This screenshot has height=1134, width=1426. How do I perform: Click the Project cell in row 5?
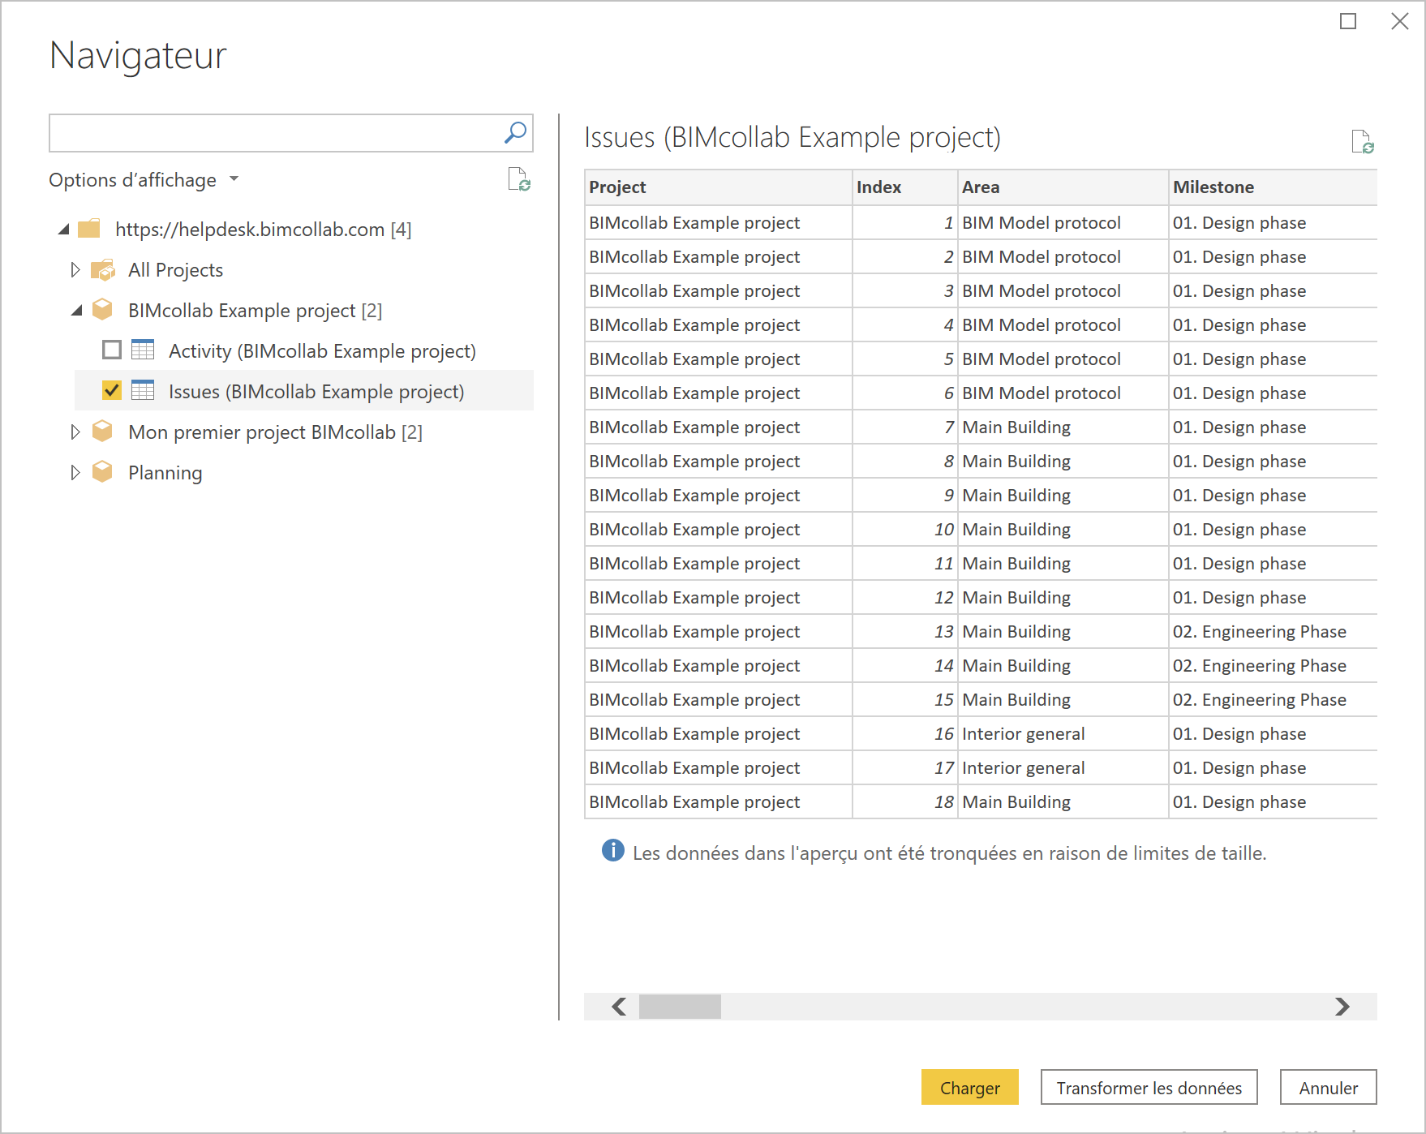click(718, 359)
